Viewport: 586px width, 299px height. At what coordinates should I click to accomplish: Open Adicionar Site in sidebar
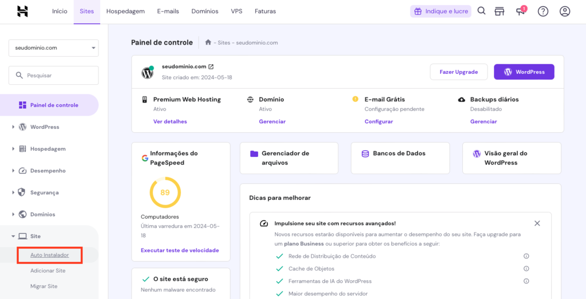coord(48,270)
